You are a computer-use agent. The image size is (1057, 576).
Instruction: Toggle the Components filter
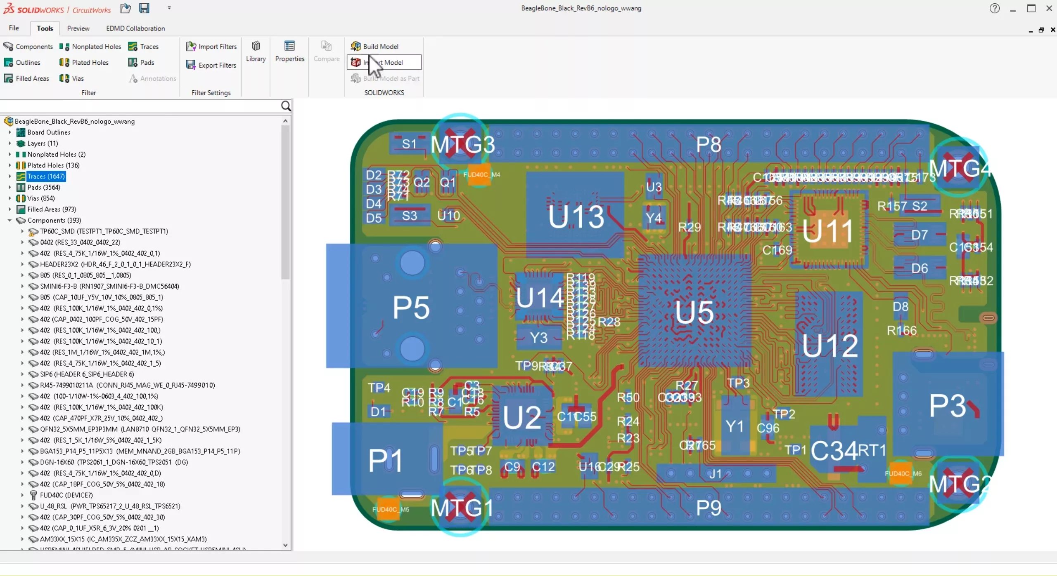click(28, 47)
